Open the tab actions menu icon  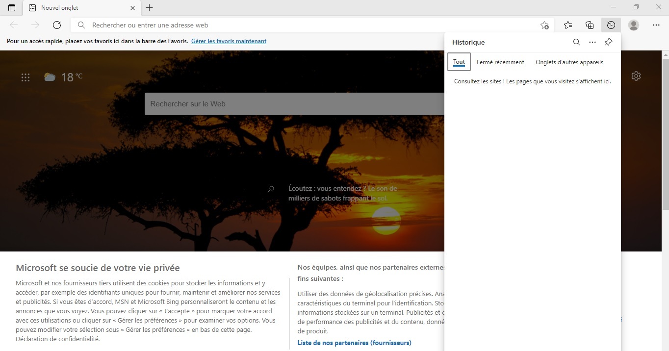click(12, 8)
